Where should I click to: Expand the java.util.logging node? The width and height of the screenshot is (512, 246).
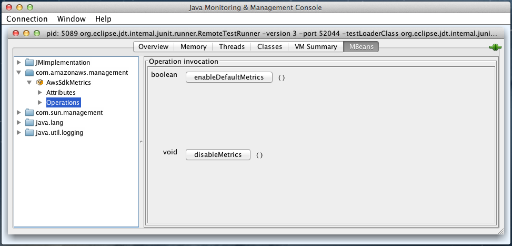coord(18,133)
